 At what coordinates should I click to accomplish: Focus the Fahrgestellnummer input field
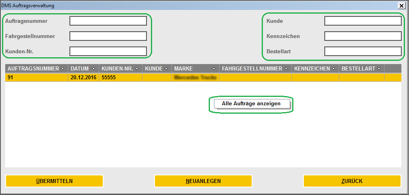pyautogui.click(x=108, y=36)
